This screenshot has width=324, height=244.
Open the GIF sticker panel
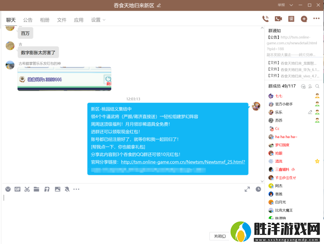click(x=17, y=189)
